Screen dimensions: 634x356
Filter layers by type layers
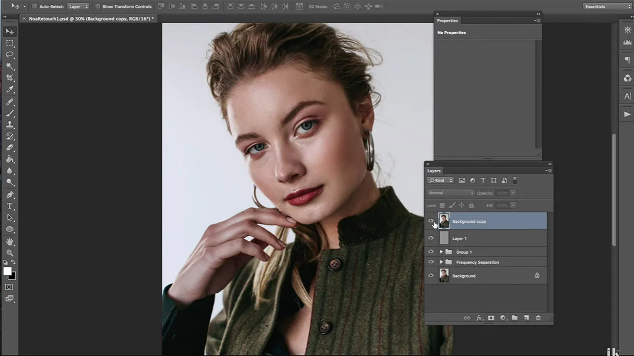(x=483, y=181)
